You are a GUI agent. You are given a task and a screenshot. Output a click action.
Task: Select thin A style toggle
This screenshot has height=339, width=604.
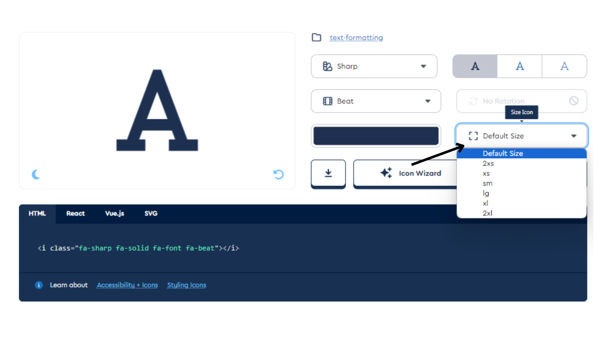coord(564,66)
